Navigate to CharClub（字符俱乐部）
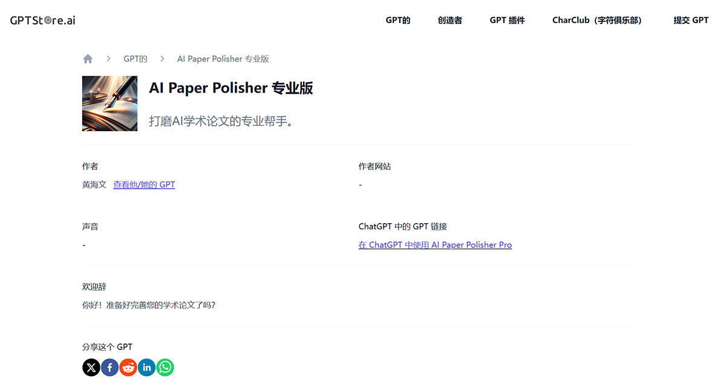The image size is (726, 387). [597, 20]
